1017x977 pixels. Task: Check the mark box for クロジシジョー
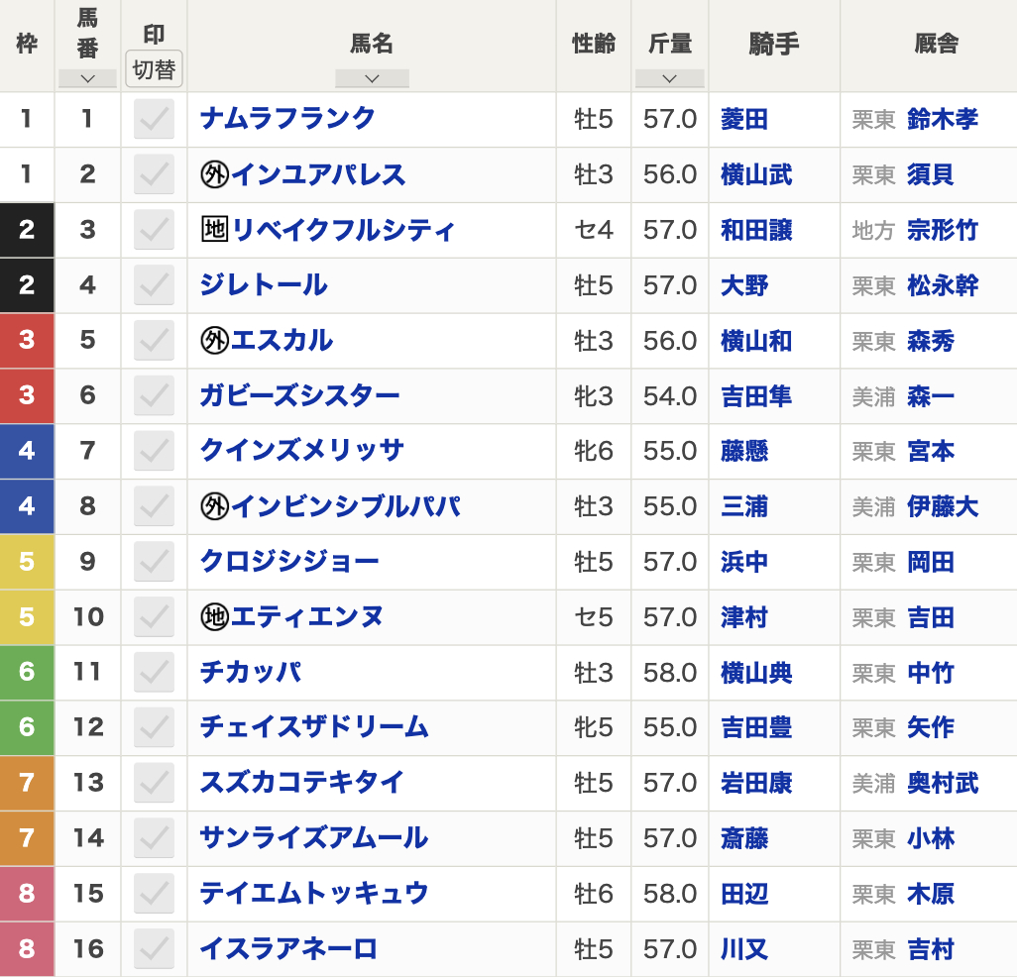coord(155,562)
